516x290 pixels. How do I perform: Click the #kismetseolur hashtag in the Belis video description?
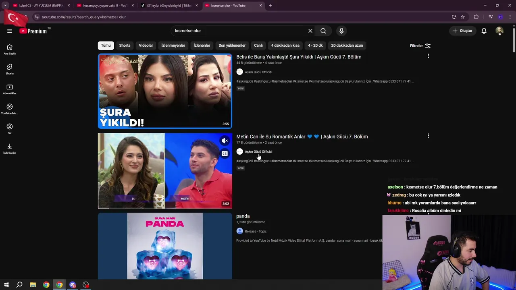pyautogui.click(x=281, y=81)
